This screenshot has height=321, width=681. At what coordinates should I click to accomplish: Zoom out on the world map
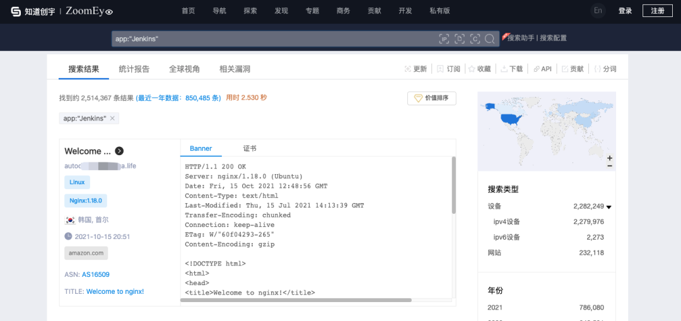(x=610, y=166)
